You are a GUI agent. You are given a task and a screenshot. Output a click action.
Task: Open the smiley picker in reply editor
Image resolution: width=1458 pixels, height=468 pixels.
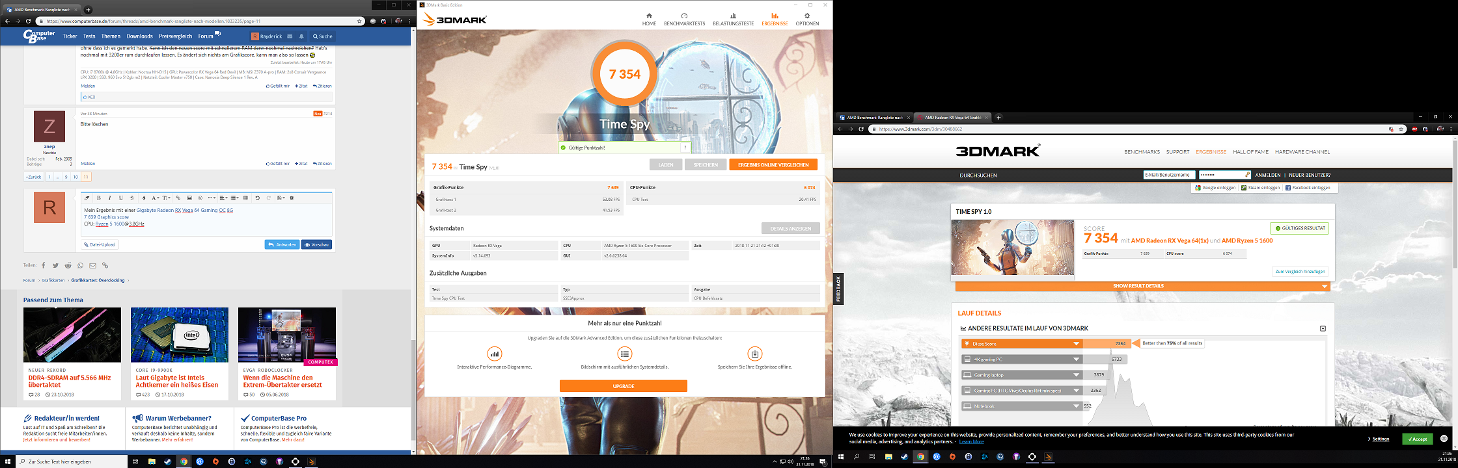click(x=200, y=198)
